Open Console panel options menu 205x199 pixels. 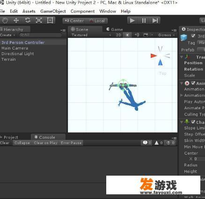pos(174,138)
